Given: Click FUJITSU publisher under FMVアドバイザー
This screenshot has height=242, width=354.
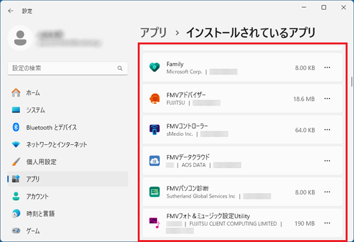Looking at the screenshot, I should (176, 103).
